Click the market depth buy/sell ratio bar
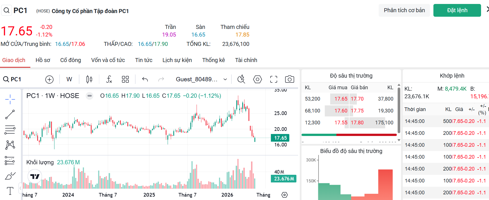This screenshot has height=200, width=489. coord(349,135)
